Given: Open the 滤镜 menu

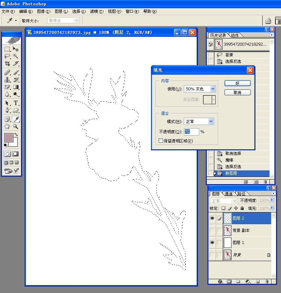Looking at the screenshot, I should click(97, 12).
